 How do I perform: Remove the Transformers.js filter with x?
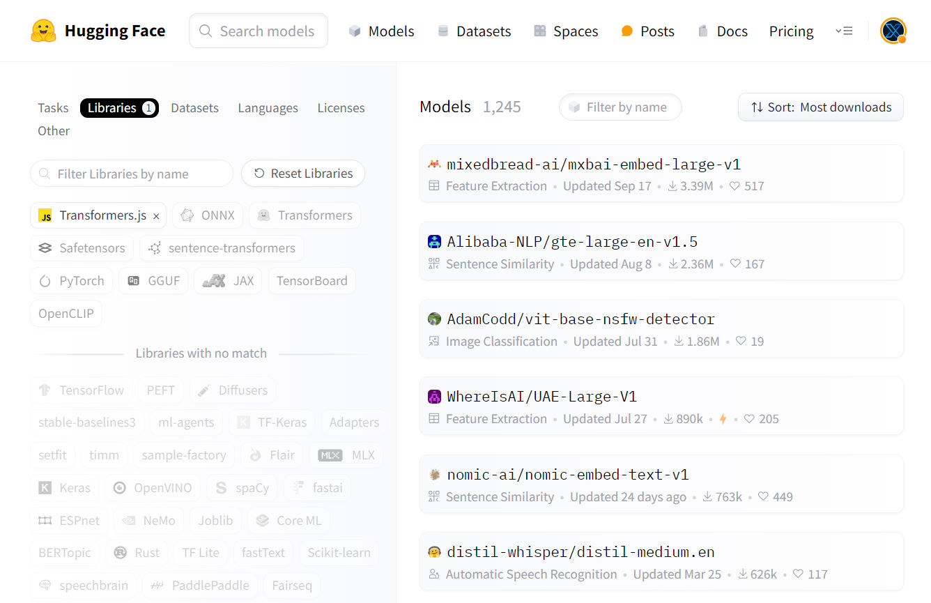pyautogui.click(x=156, y=216)
